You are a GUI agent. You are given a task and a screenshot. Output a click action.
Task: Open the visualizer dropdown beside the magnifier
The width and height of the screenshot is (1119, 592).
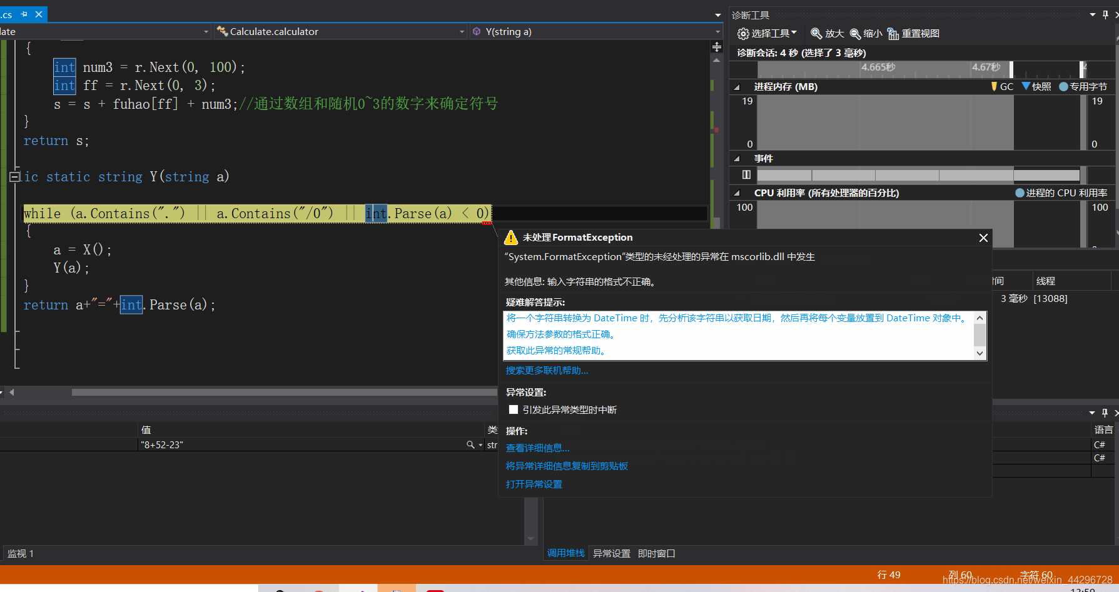tap(480, 445)
